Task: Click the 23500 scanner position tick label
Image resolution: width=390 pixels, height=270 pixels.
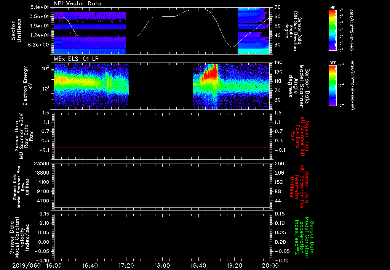Action: [42, 163]
